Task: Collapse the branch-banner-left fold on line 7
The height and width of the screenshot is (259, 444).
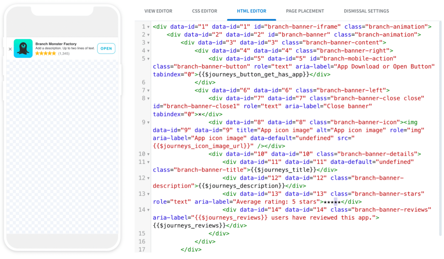Action: click(148, 90)
